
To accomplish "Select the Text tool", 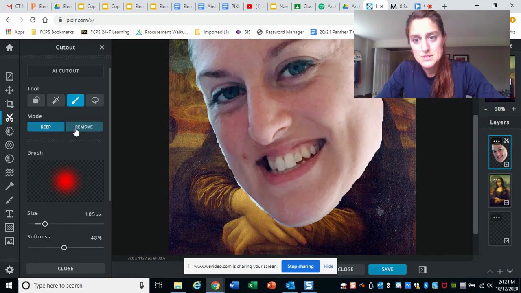I will coord(9,214).
